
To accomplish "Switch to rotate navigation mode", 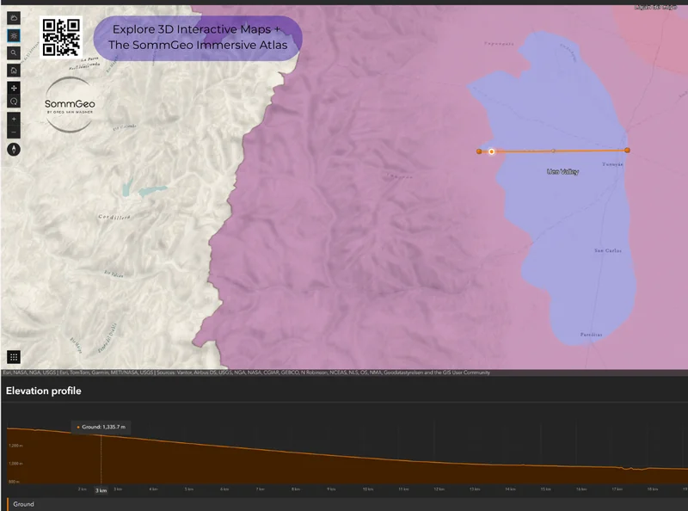I will pyautogui.click(x=14, y=100).
